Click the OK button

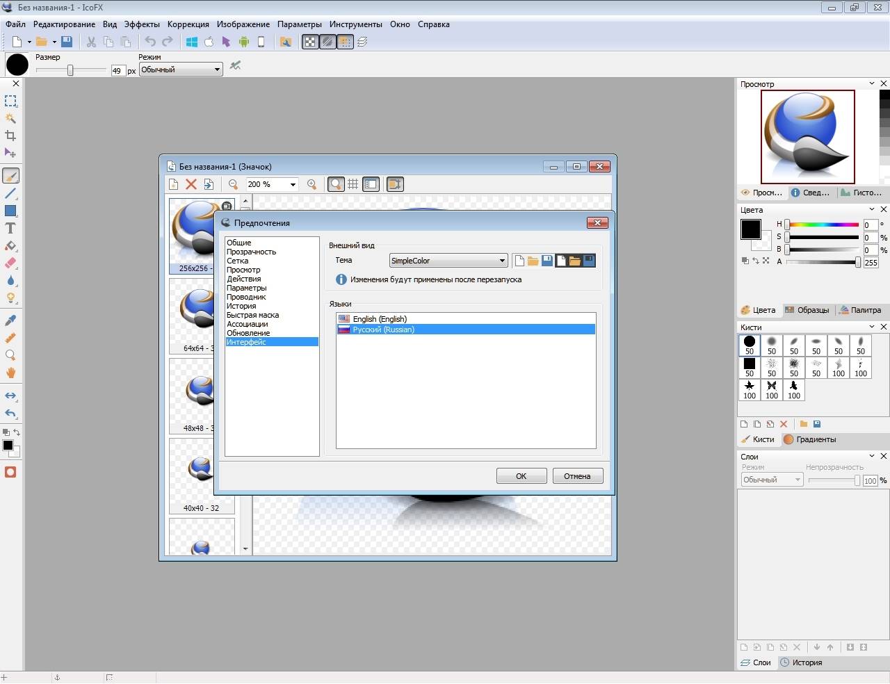click(x=521, y=476)
